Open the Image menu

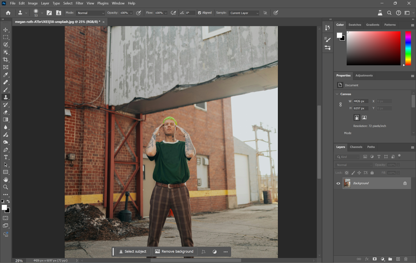click(33, 3)
